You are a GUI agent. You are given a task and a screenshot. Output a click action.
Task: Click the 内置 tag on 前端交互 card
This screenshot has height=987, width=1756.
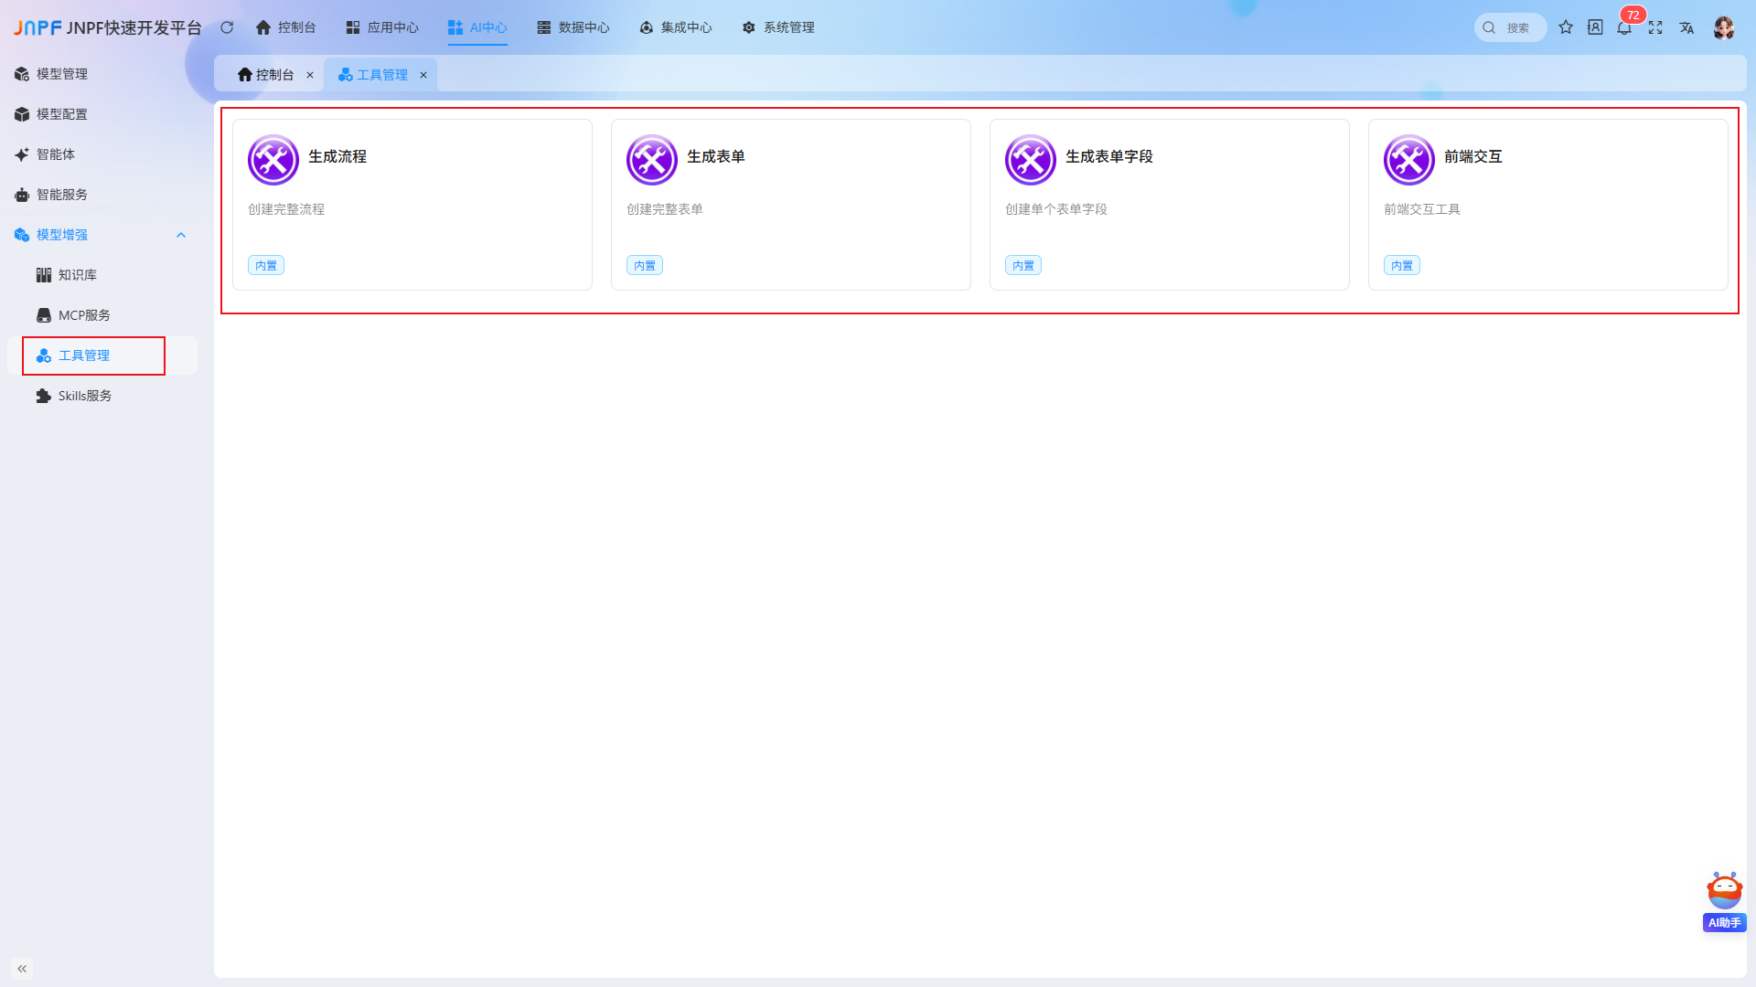click(1402, 266)
